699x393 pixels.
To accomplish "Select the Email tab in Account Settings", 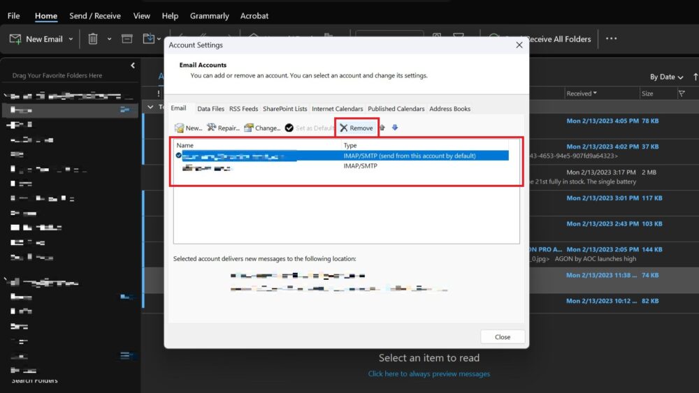I will [178, 108].
